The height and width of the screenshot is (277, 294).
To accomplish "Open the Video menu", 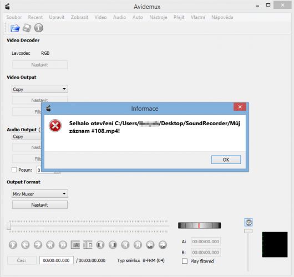I will 100,17.
